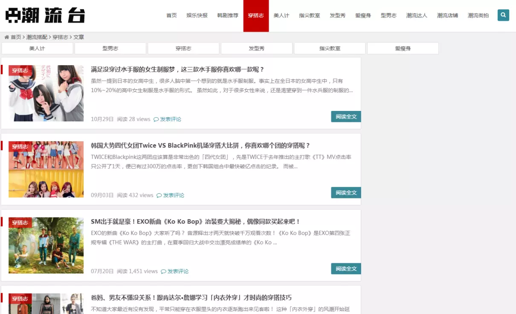Screen dimensions: 516x314
Task: Select the 型男志 category tab below breadcrumb
Action: click(x=110, y=48)
